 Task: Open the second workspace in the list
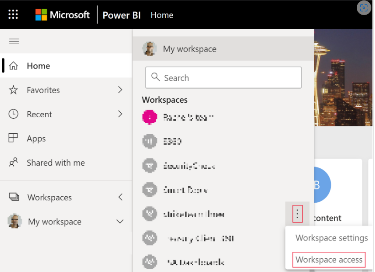point(223,141)
